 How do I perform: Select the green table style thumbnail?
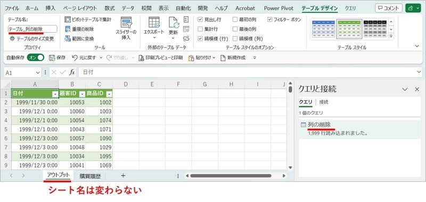click(x=349, y=29)
